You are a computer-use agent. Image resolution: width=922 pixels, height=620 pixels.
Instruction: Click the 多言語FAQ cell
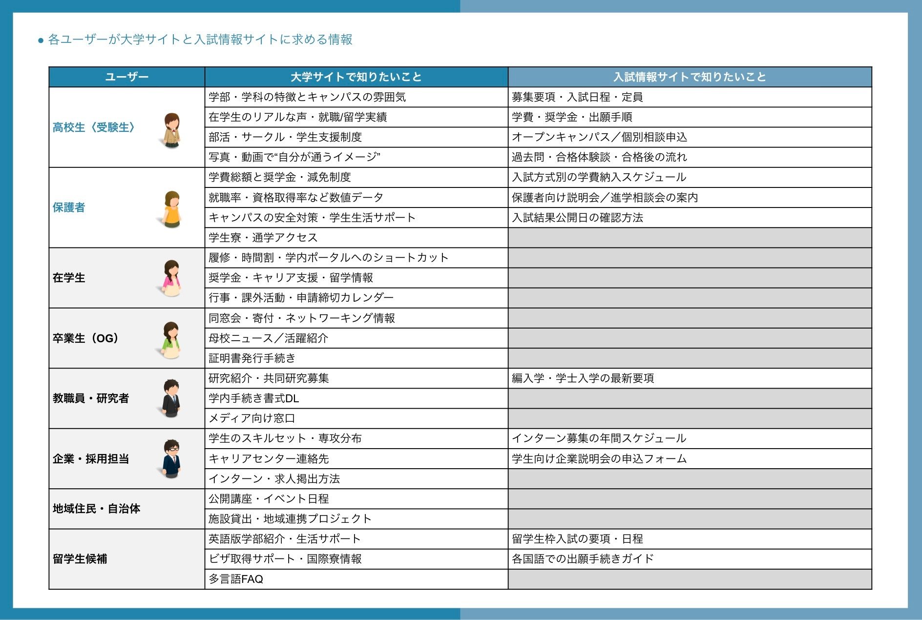click(236, 579)
